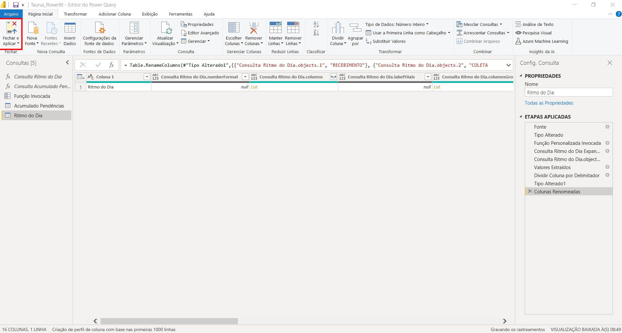The height and width of the screenshot is (333, 622).
Task: Open the Editor Avançado
Action: (200, 33)
